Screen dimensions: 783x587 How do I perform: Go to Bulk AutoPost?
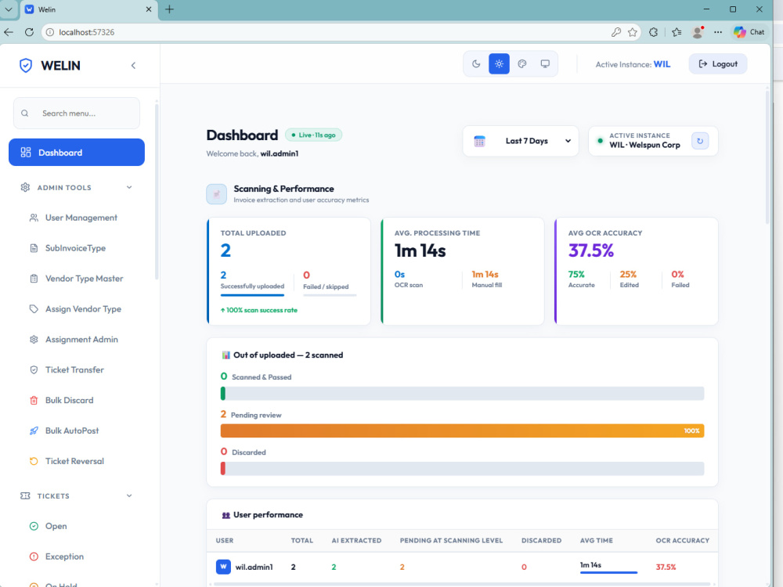coord(72,430)
